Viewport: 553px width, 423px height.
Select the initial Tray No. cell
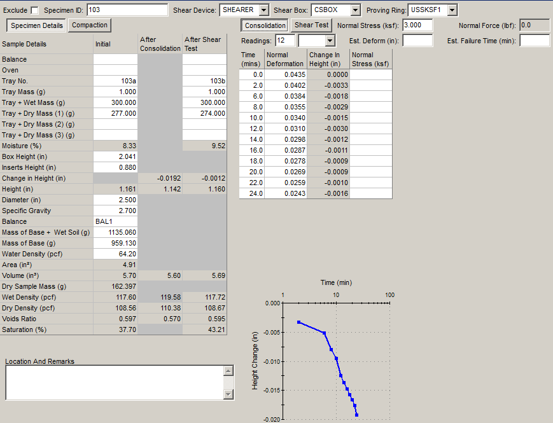pos(115,81)
